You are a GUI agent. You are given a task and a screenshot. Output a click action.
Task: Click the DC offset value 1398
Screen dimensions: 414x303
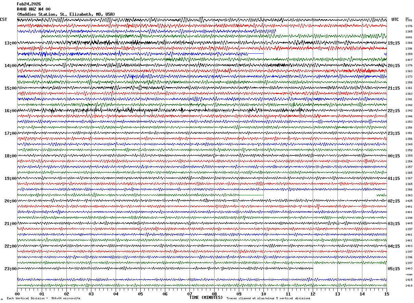[x=409, y=218]
